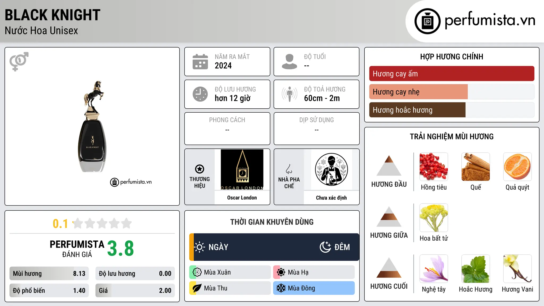Click the flower icon for Mùa Xuân
This screenshot has height=306, width=544.
[x=197, y=272]
